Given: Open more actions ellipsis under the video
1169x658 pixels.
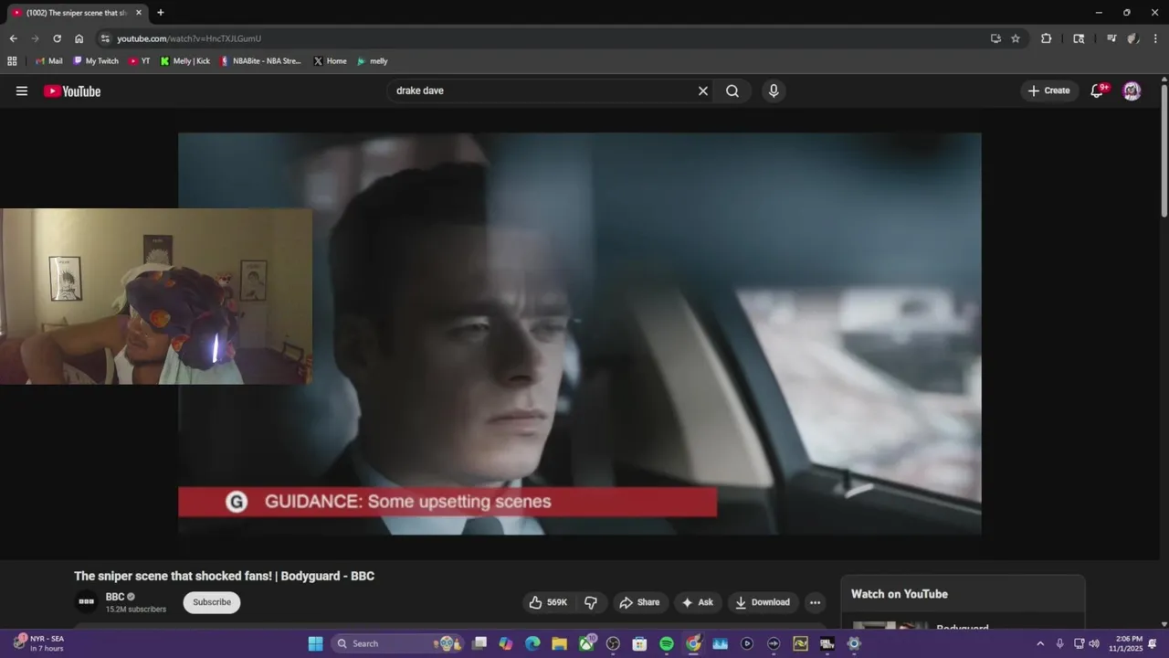Looking at the screenshot, I should pos(815,602).
